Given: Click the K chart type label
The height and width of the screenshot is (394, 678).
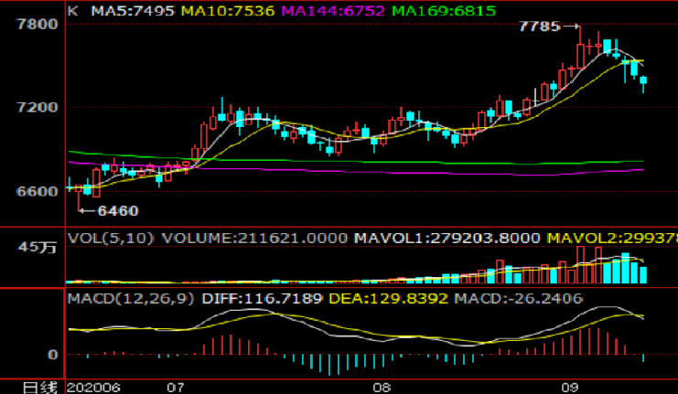Looking at the screenshot, I should 73,11.
